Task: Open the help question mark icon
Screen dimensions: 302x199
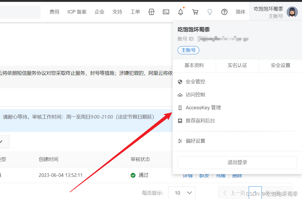Action: (x=224, y=12)
